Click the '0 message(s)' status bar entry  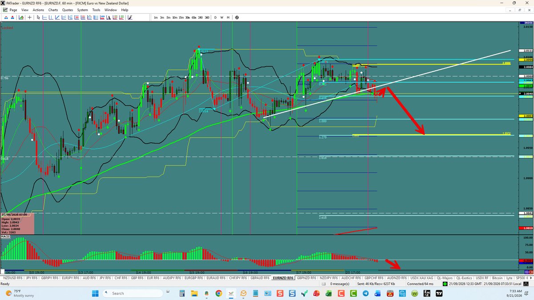click(x=340, y=284)
